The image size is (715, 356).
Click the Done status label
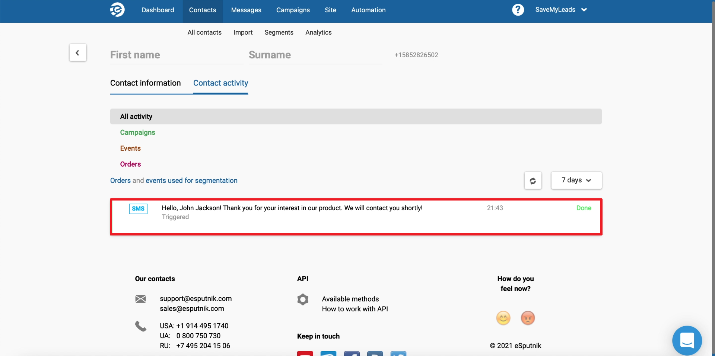point(584,208)
